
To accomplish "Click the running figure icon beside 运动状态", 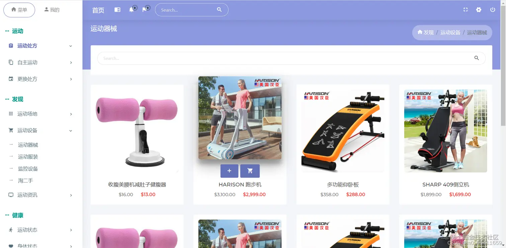I will click(x=11, y=230).
